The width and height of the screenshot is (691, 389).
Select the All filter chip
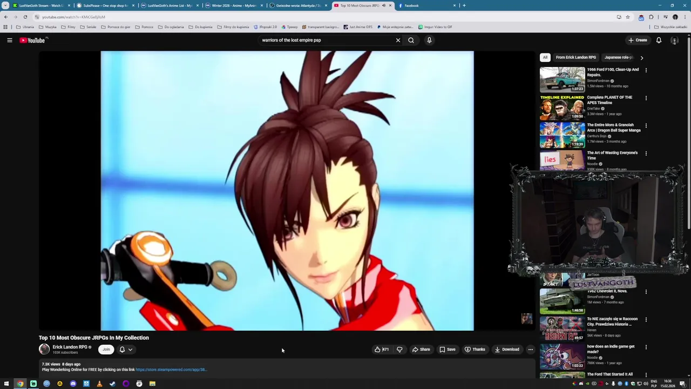coord(545,57)
